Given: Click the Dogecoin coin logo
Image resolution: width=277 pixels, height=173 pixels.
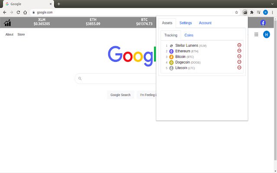Looking at the screenshot, I should click(x=171, y=62).
